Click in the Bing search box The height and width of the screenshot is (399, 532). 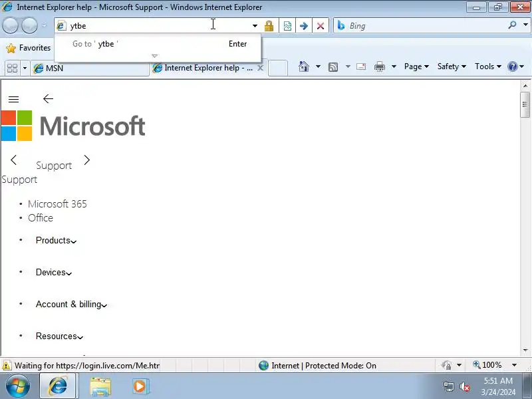426,26
